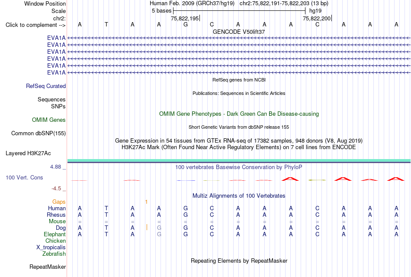This screenshot has width=411, height=277.
Task: Open the GENCODE V50lift37 track title
Action: (239, 32)
